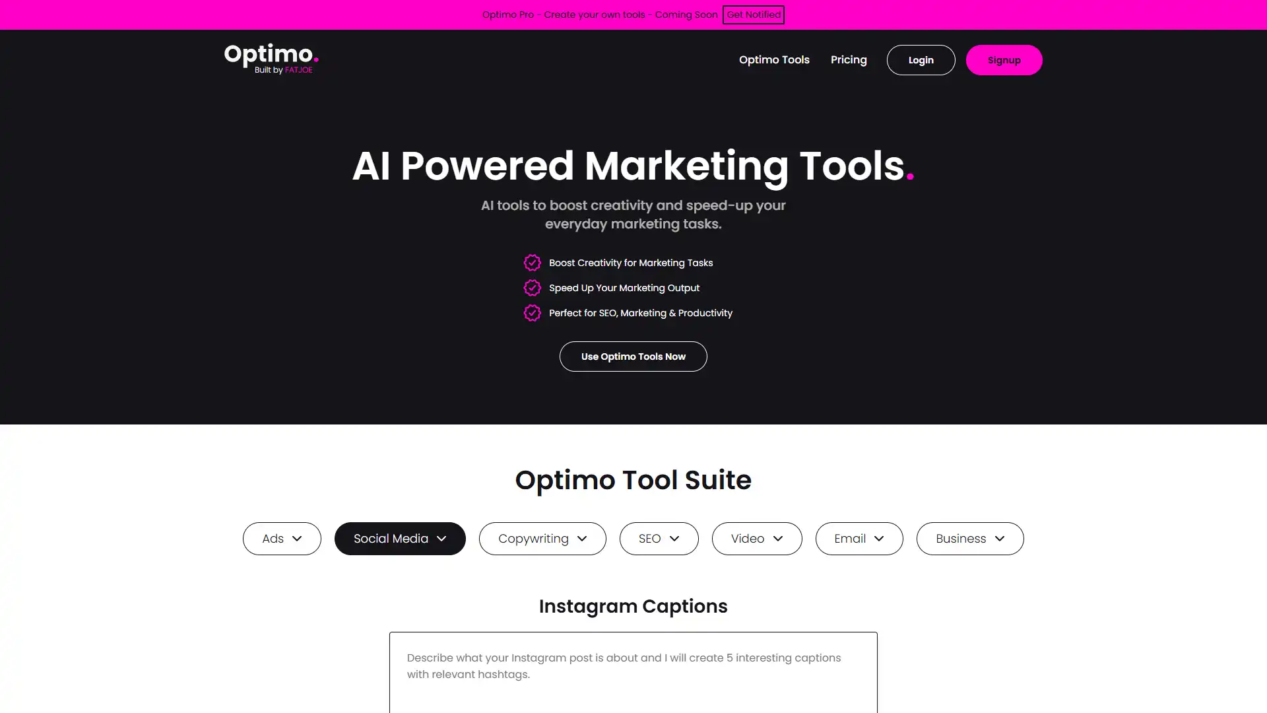Expand the Email category dropdown
Image resolution: width=1267 pixels, height=713 pixels.
pyautogui.click(x=859, y=538)
